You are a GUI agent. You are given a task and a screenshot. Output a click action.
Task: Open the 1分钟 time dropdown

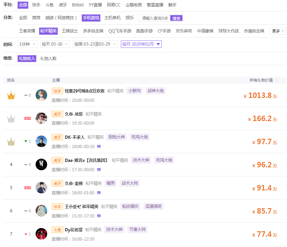click(x=28, y=44)
